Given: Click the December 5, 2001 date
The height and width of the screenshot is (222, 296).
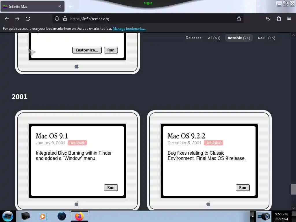Looking at the screenshot, I should 184,143.
